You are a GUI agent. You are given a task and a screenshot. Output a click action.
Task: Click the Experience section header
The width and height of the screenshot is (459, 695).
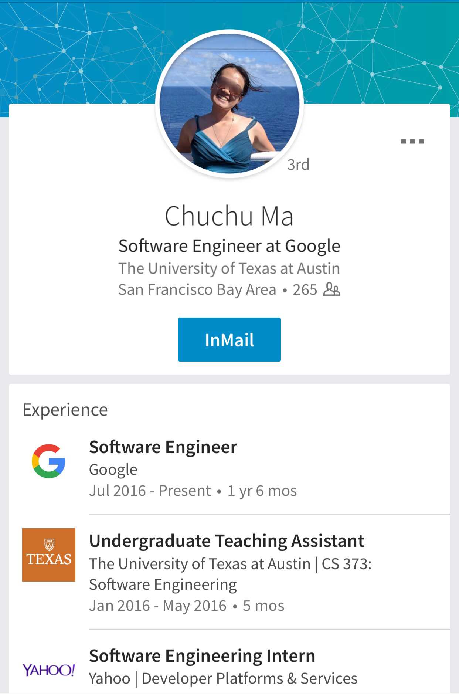(65, 410)
